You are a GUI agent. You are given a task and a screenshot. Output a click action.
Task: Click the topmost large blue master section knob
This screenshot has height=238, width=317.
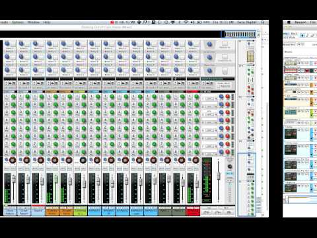point(209,44)
